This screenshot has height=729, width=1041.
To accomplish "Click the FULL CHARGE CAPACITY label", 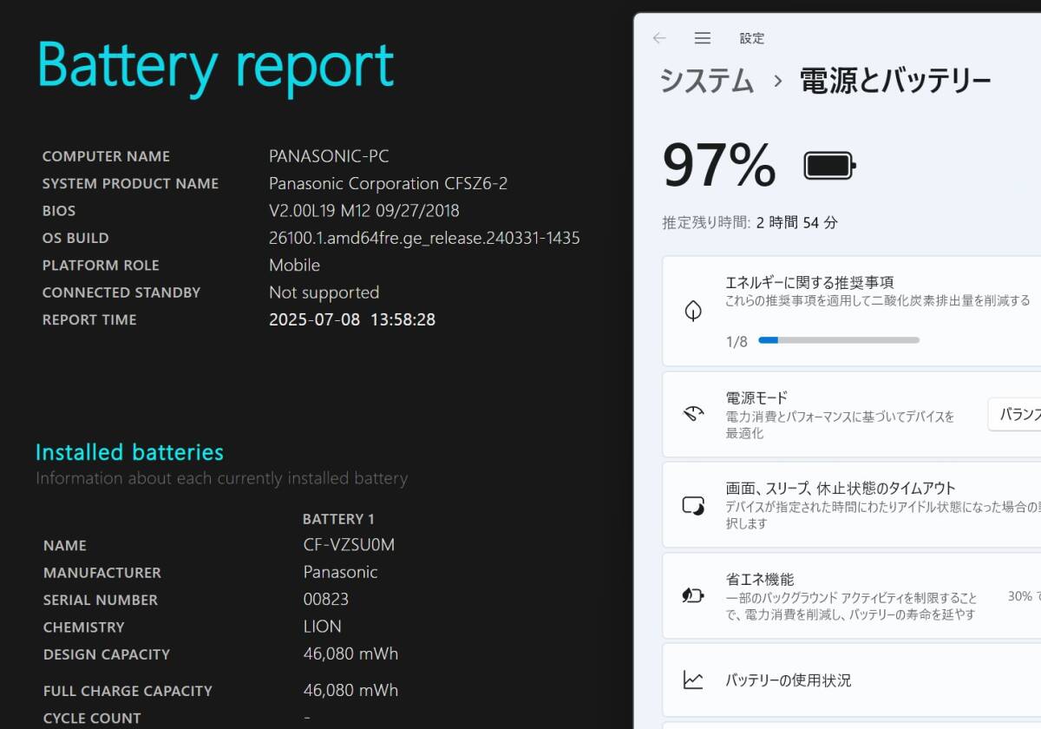I will [x=128, y=691].
